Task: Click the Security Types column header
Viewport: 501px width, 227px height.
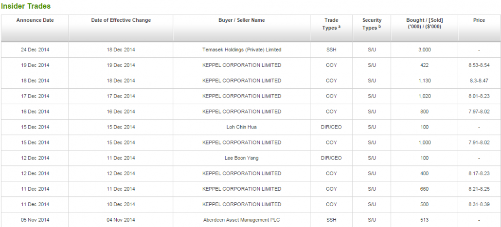Action: [372, 24]
